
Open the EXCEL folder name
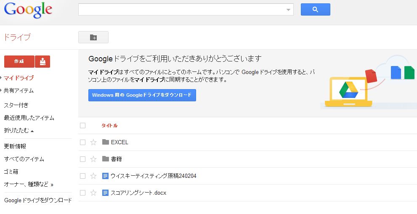(x=120, y=142)
